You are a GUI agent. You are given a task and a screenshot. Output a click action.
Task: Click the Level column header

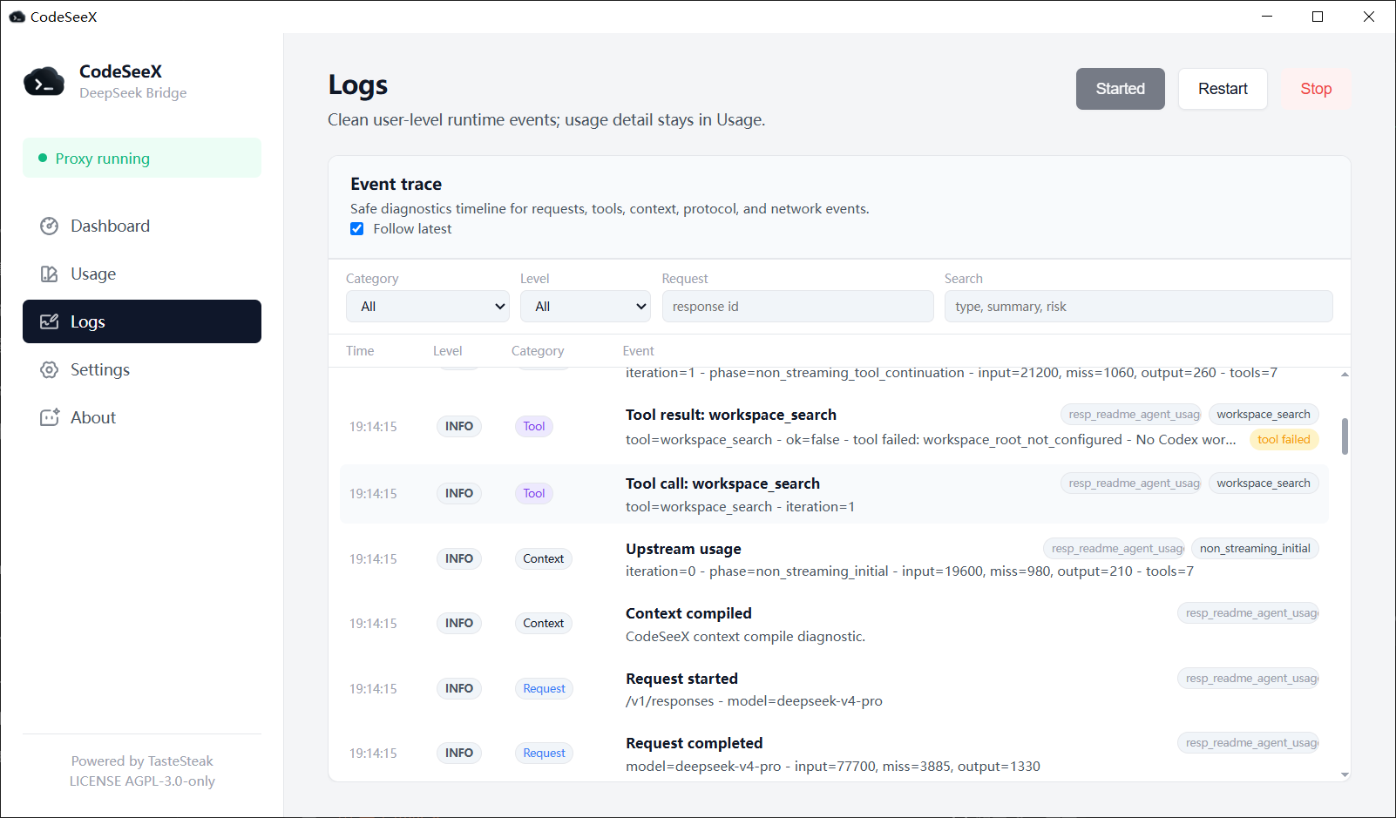(448, 351)
